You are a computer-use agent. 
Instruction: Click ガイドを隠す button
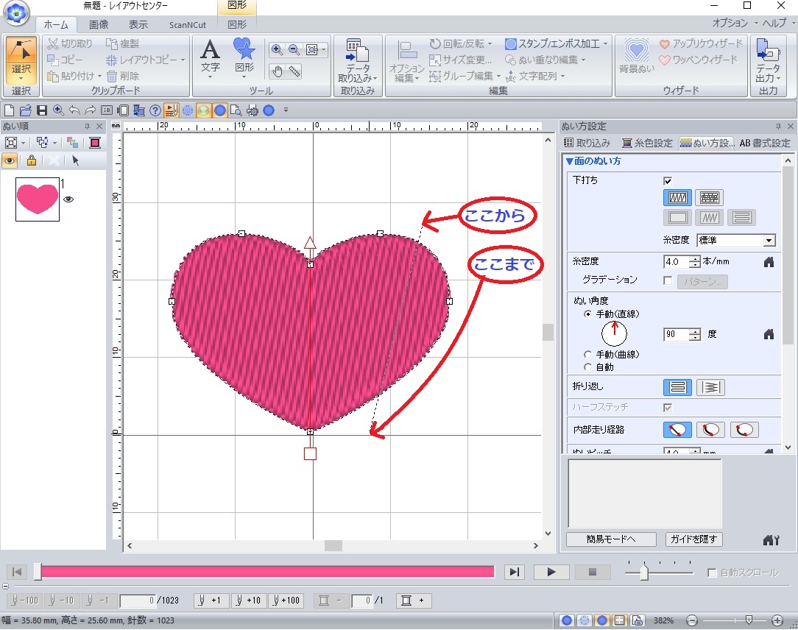(x=693, y=539)
